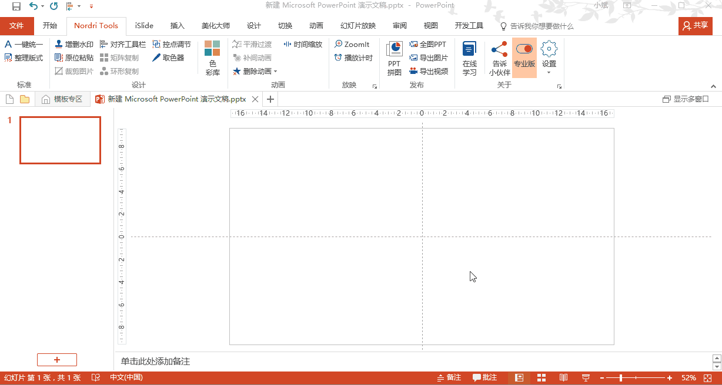Expand the 删除动画 dropdown
This screenshot has width=722, height=385.
point(275,72)
